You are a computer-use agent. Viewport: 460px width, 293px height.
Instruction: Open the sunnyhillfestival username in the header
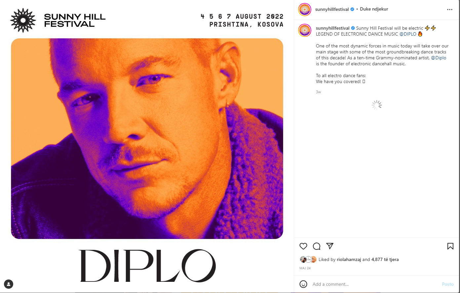click(332, 9)
